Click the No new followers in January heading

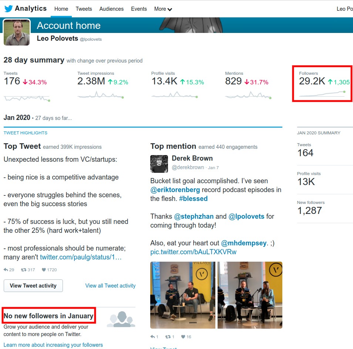tap(48, 316)
